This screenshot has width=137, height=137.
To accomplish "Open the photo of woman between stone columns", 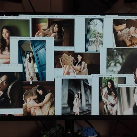I will tap(76, 97).
